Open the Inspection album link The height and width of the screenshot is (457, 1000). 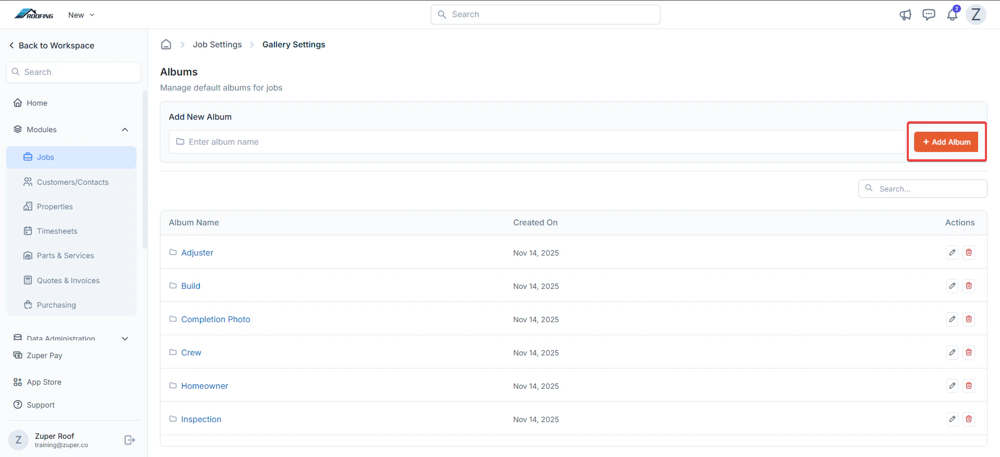[201, 419]
